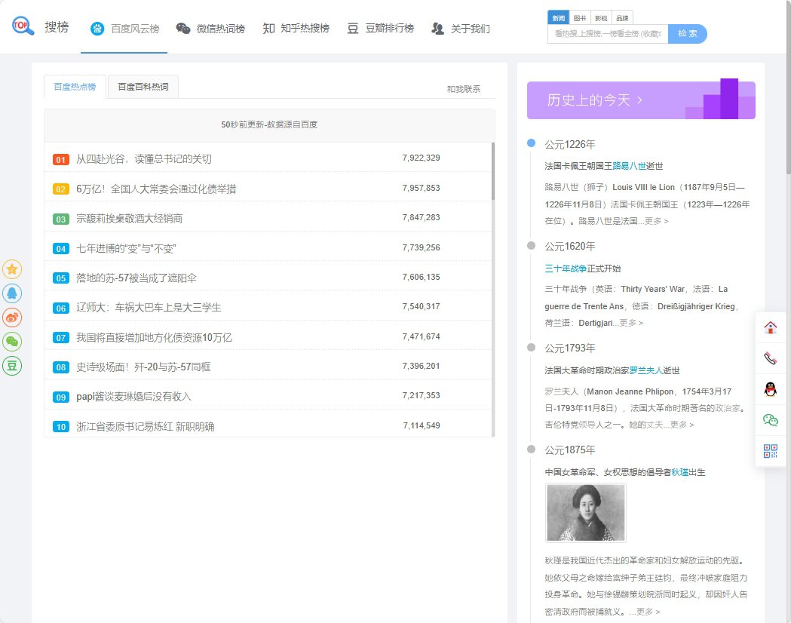Click the 搜榜 TOP logo icon
Image resolution: width=791 pixels, height=623 pixels.
[x=23, y=26]
